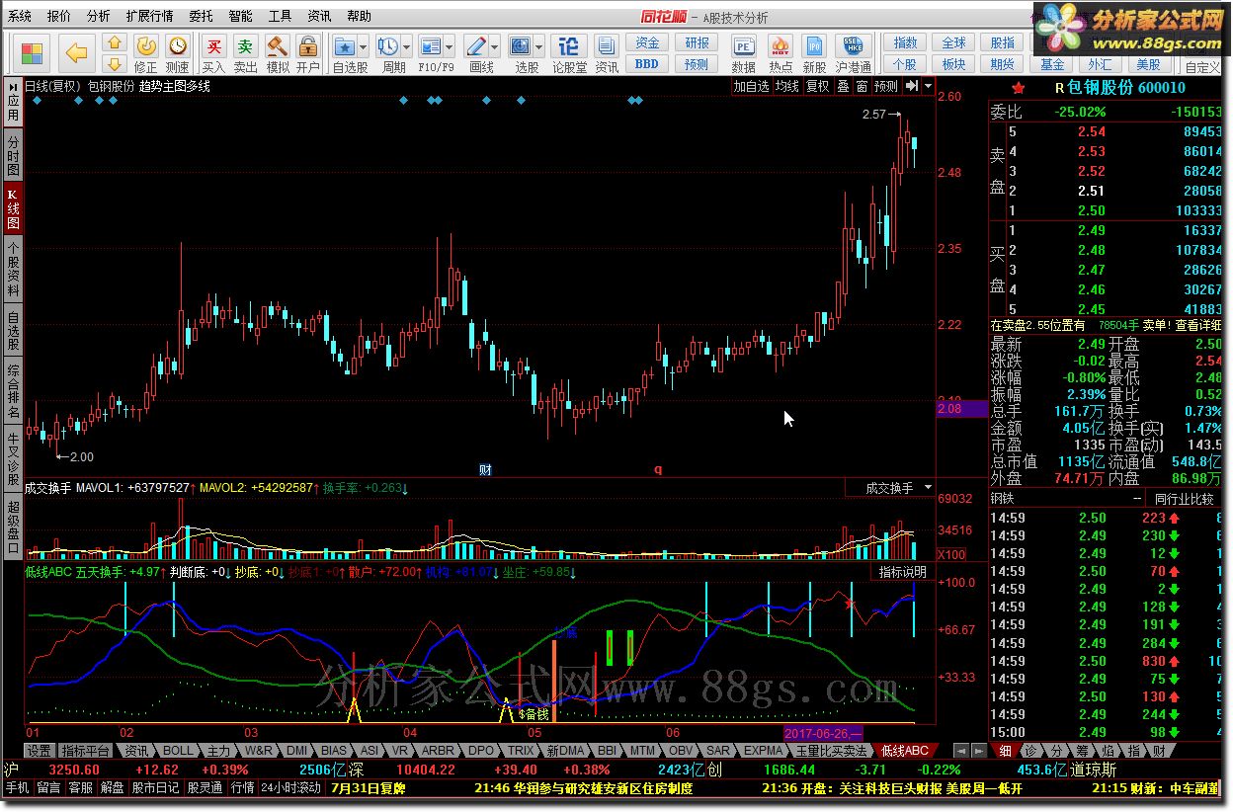Click the 资金 funds button
Image resolution: width=1233 pixels, height=812 pixels.
pyautogui.click(x=647, y=42)
